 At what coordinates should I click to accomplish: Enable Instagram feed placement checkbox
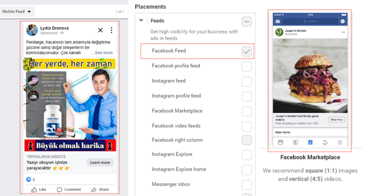(247, 81)
